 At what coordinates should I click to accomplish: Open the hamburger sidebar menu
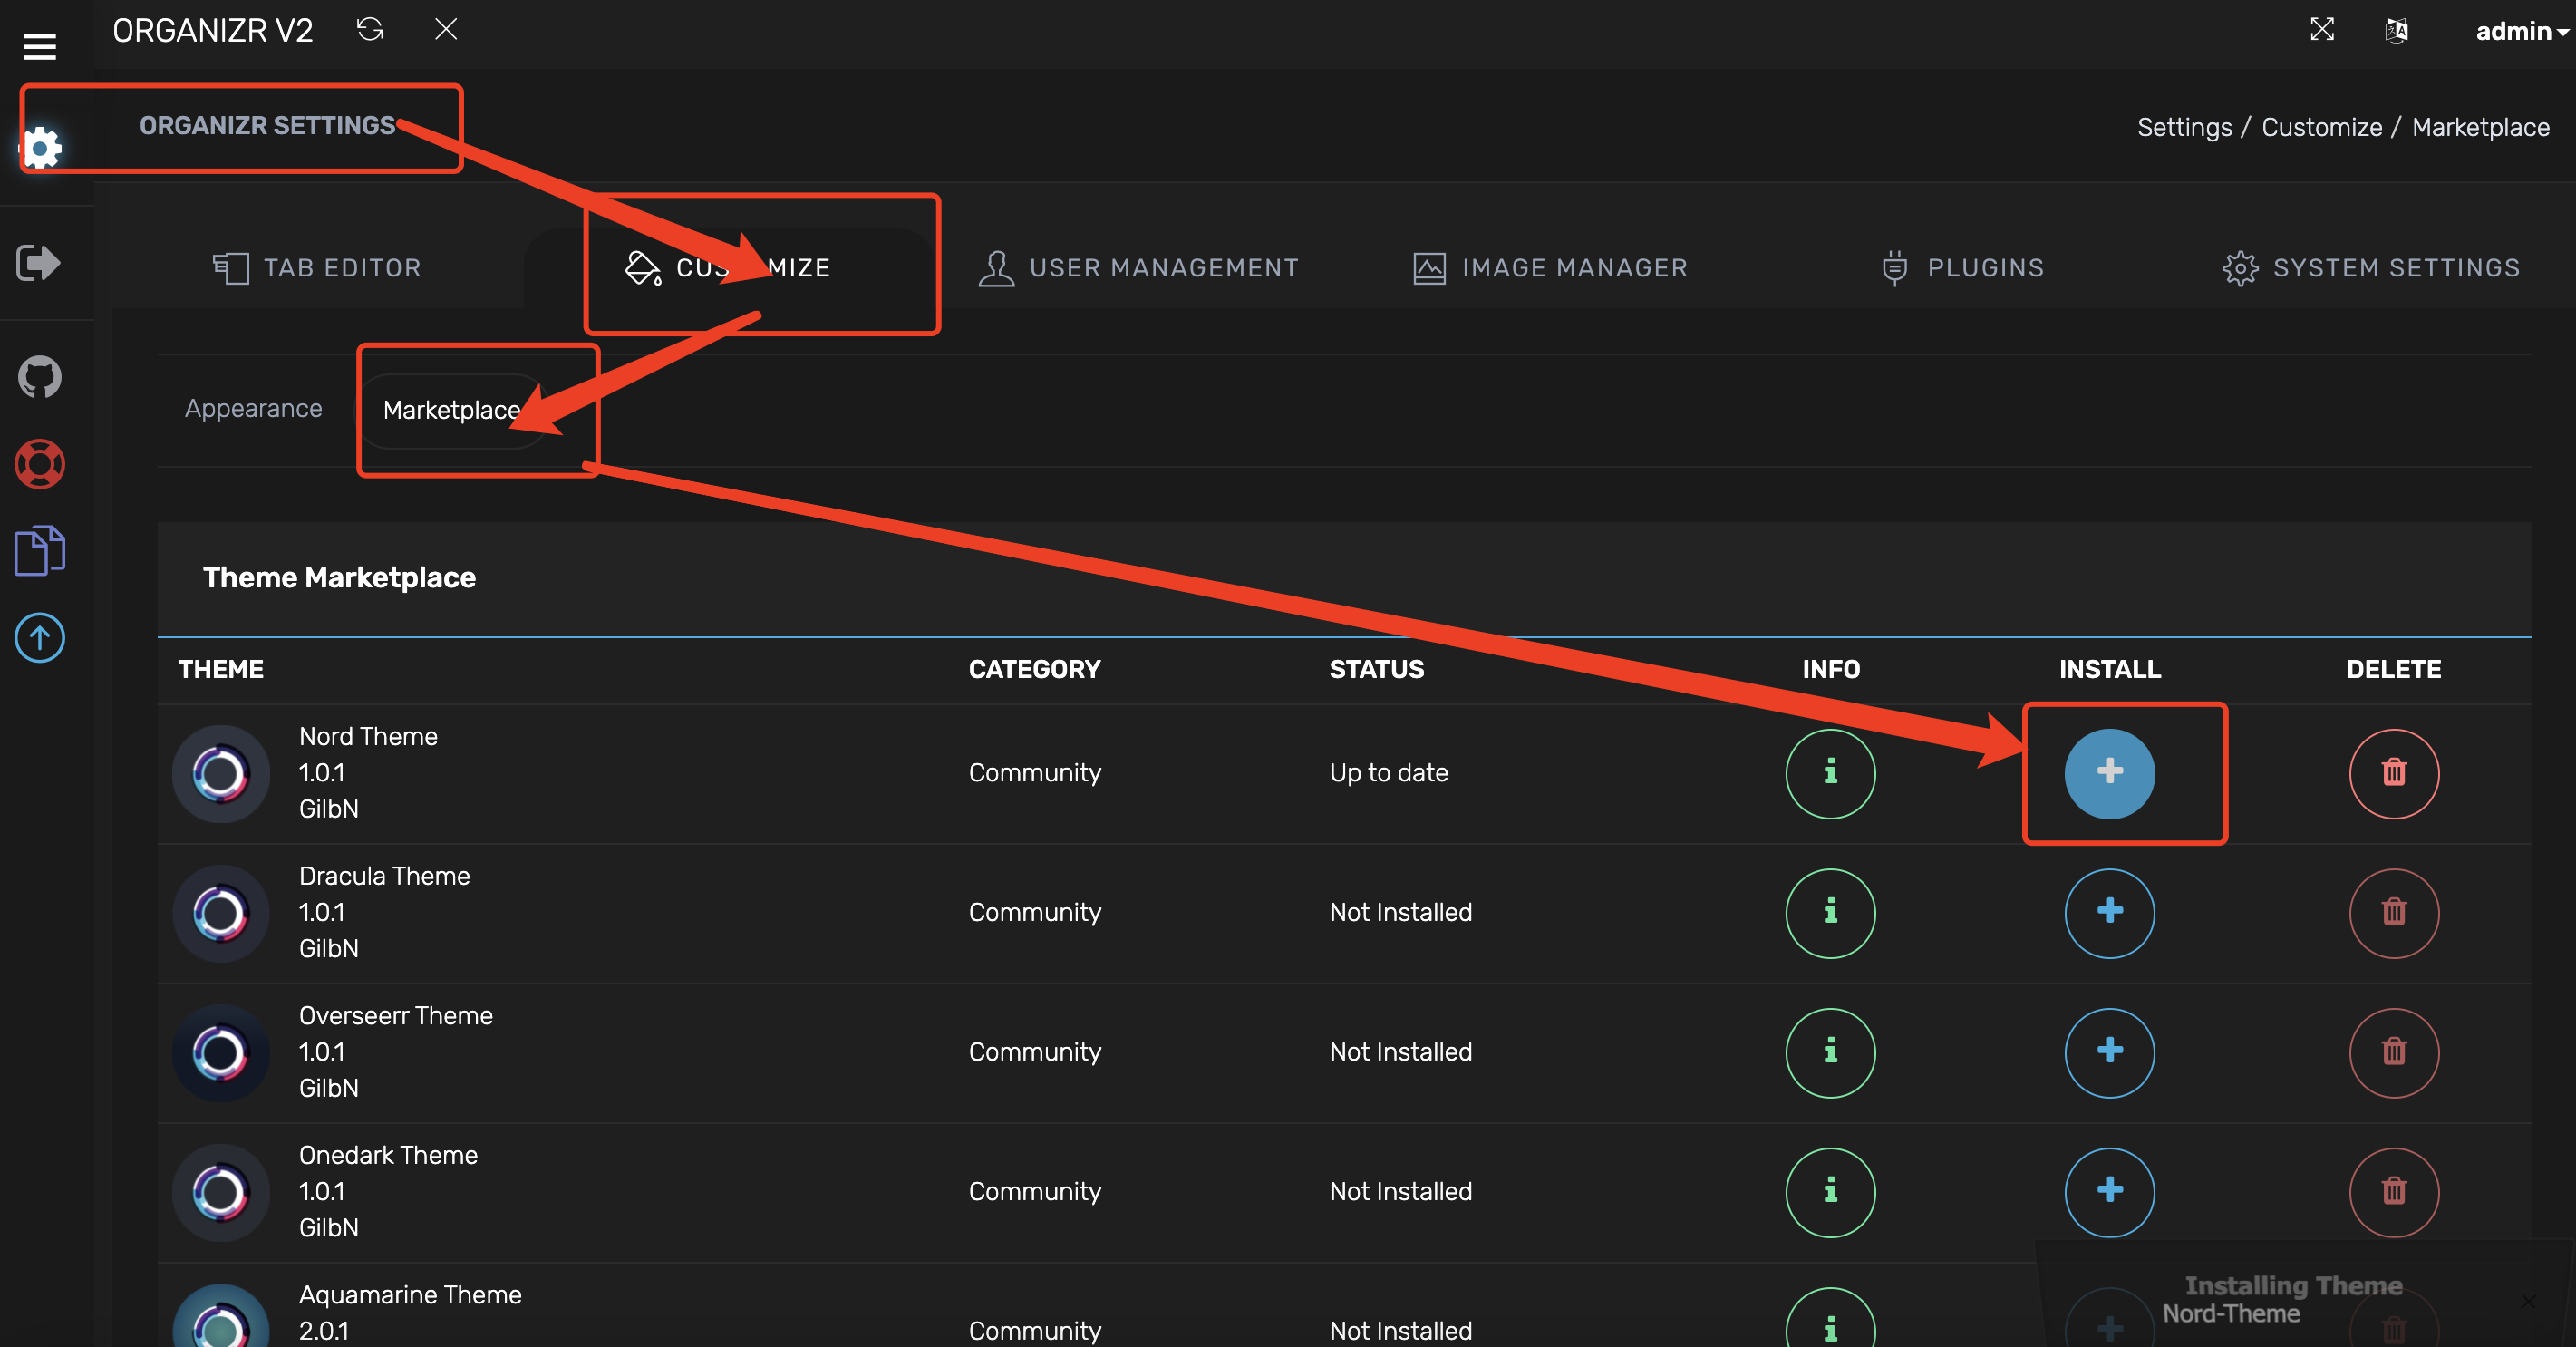click(39, 45)
